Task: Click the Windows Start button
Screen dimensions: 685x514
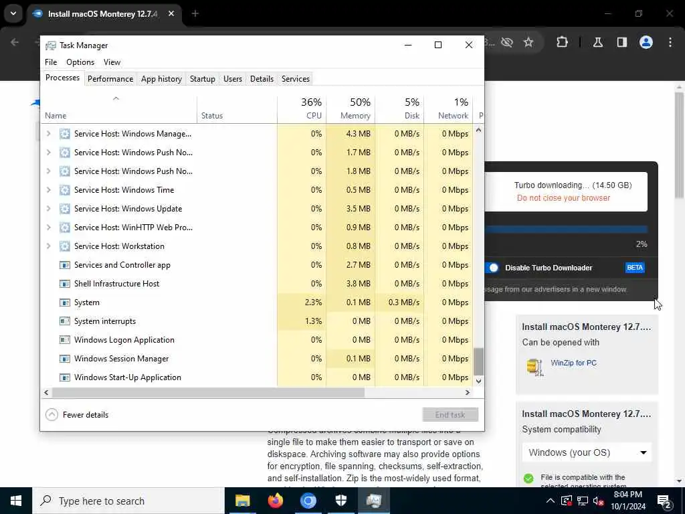Action: coord(16,501)
